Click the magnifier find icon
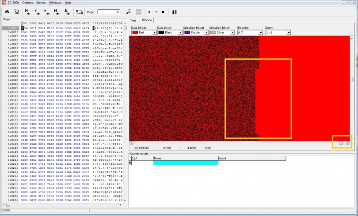Image resolution: width=358 pixels, height=216 pixels. tap(129, 12)
